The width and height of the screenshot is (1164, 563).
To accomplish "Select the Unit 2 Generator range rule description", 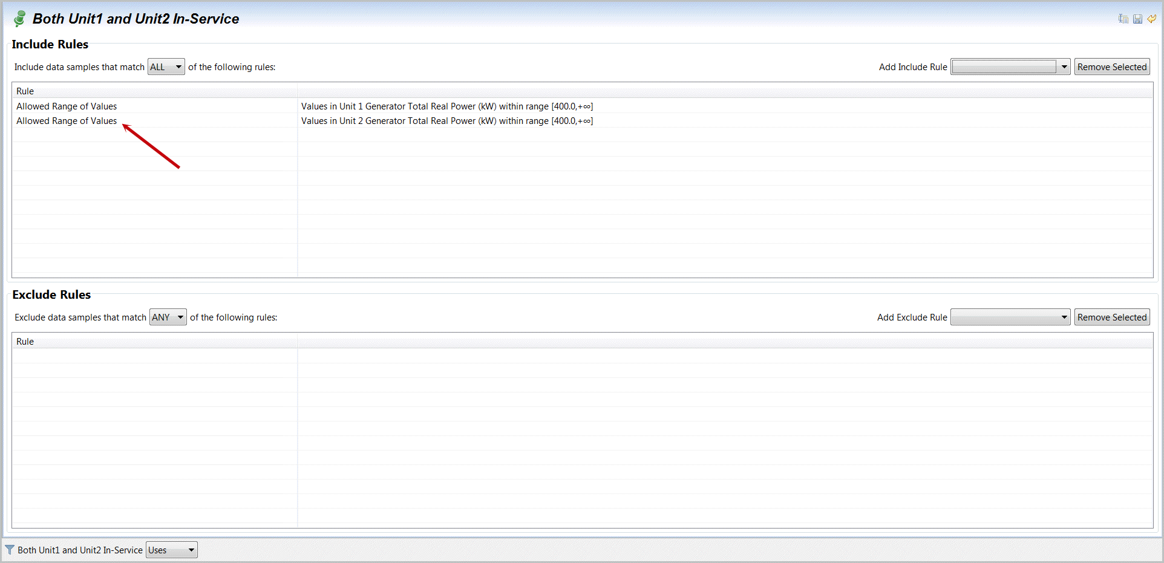I will coord(446,121).
